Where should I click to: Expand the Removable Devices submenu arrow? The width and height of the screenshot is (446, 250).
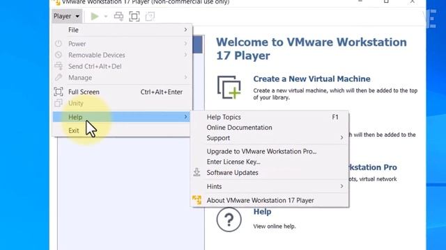(185, 55)
